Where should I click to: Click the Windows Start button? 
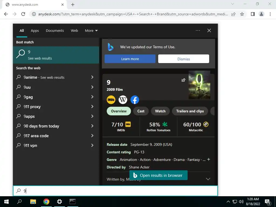point(6,202)
